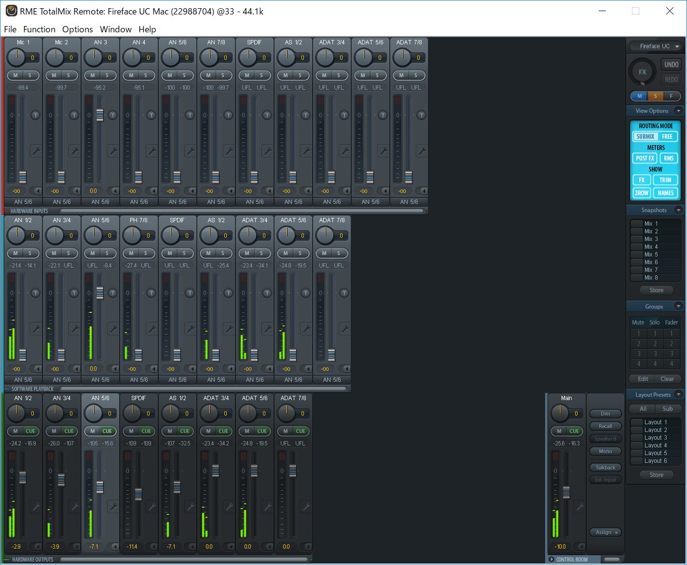The width and height of the screenshot is (687, 565).
Task: Click the Main output fader handle
Action: [x=566, y=492]
